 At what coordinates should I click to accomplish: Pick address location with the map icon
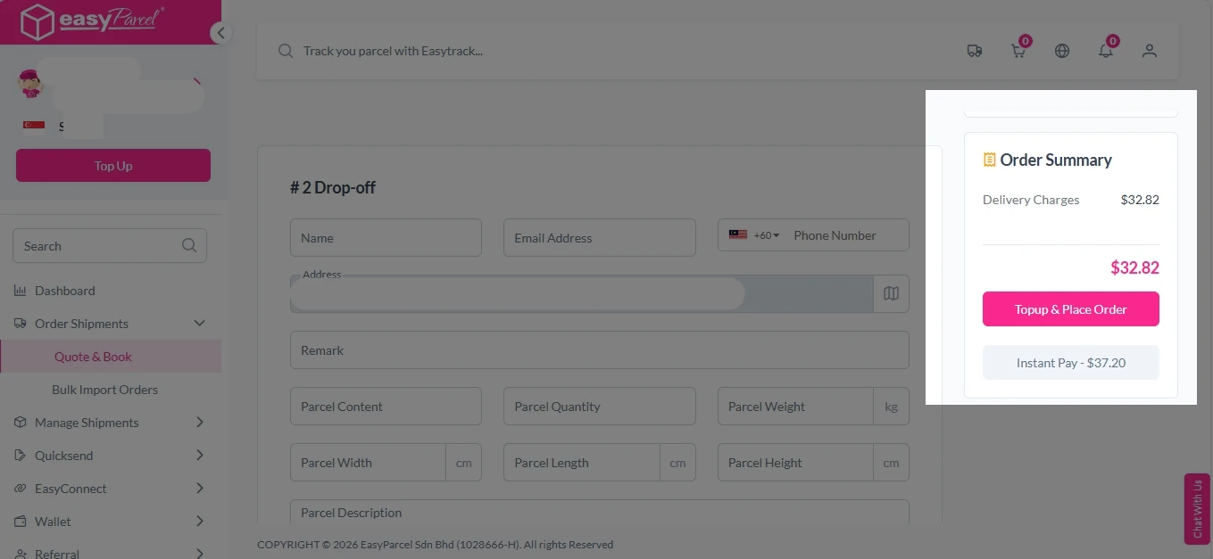(x=890, y=293)
